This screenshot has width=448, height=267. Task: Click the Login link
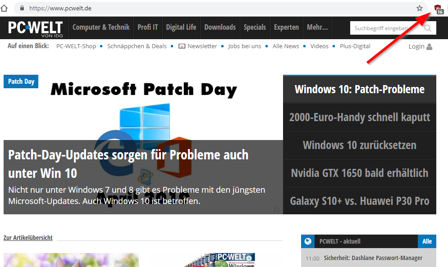[x=416, y=46]
